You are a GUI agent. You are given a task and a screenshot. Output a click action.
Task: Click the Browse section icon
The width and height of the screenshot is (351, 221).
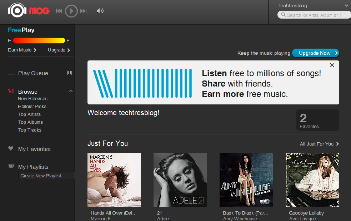tap(11, 91)
